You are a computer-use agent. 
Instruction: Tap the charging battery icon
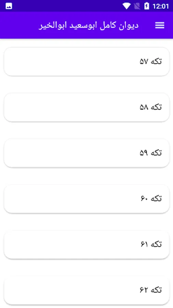point(147,6)
